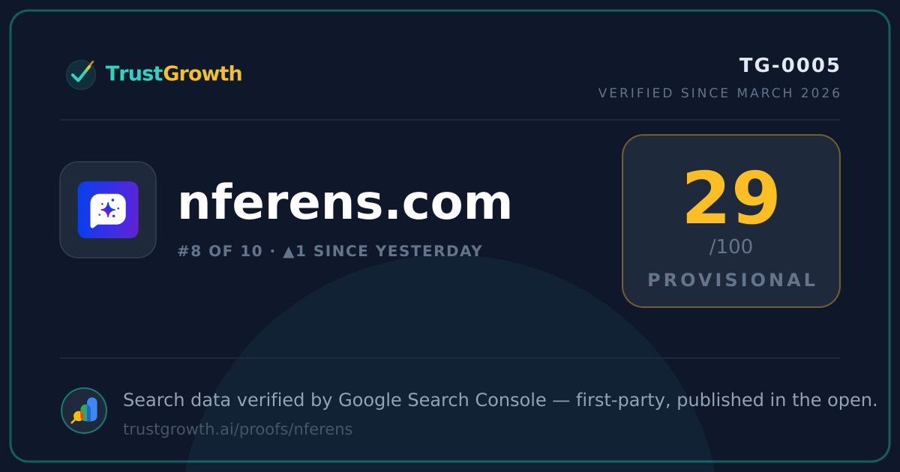
Task: Click the TrustGrowth brand name text
Action: 173,74
